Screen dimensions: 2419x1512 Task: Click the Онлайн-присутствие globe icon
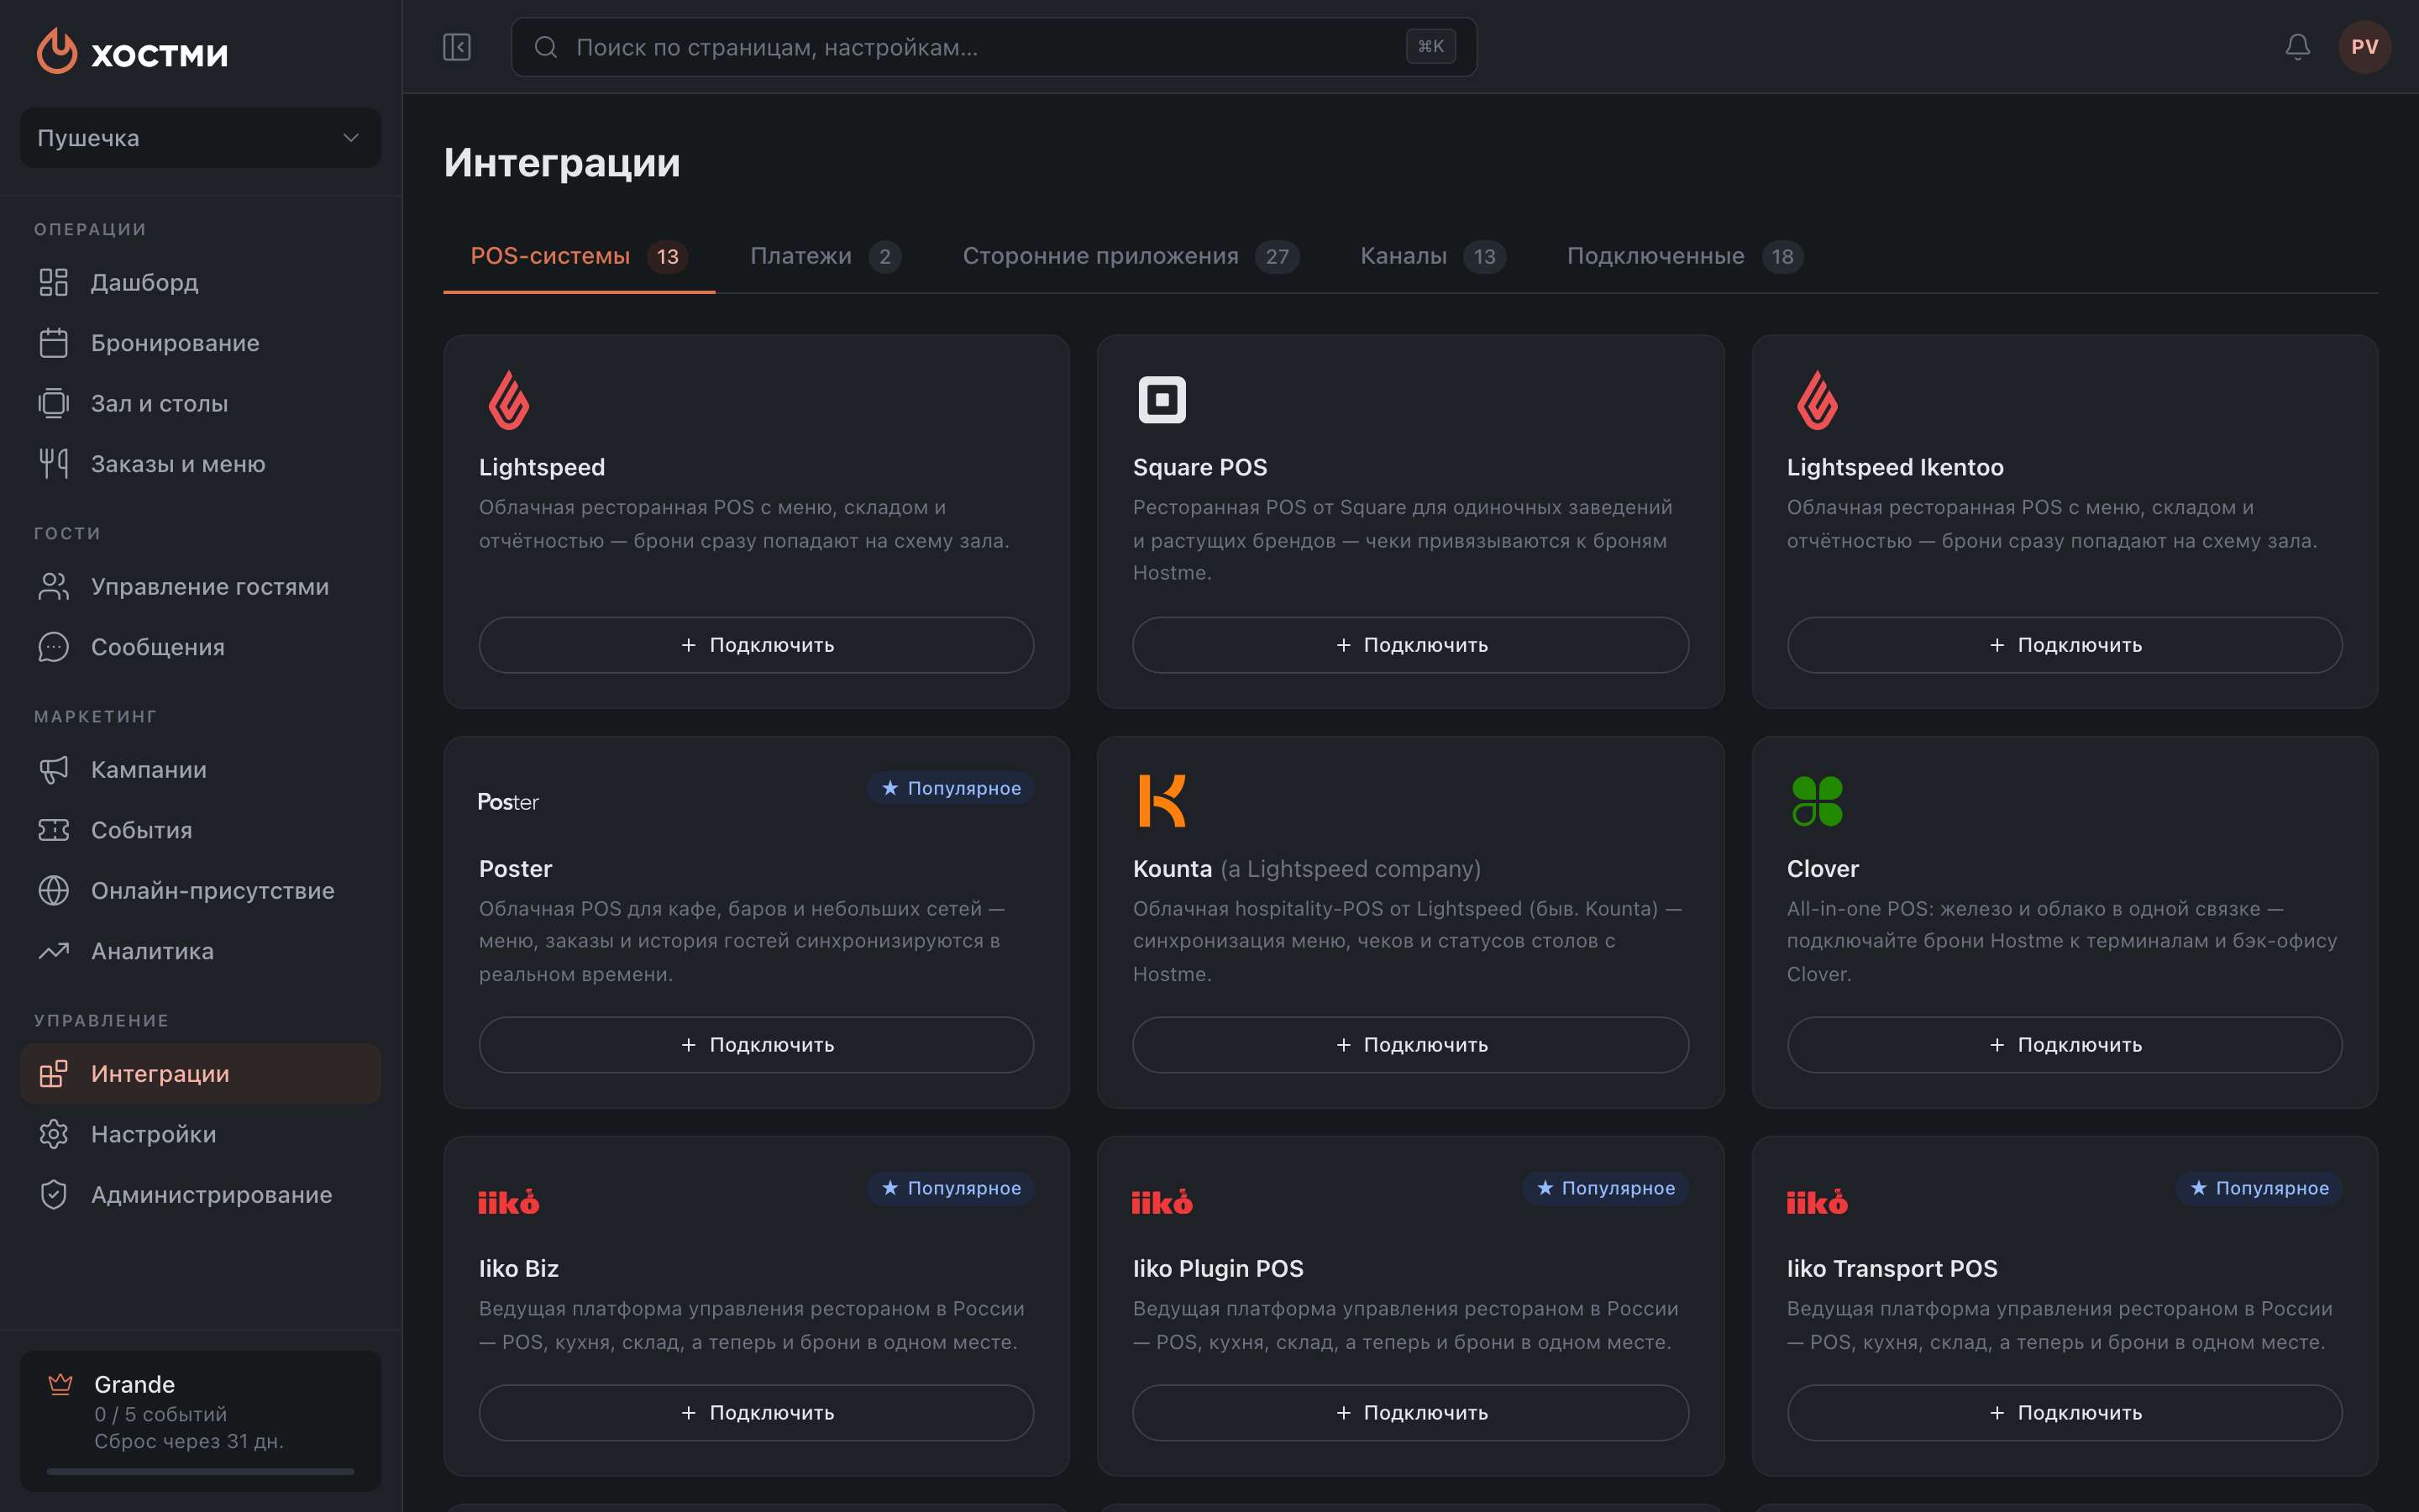(x=54, y=891)
